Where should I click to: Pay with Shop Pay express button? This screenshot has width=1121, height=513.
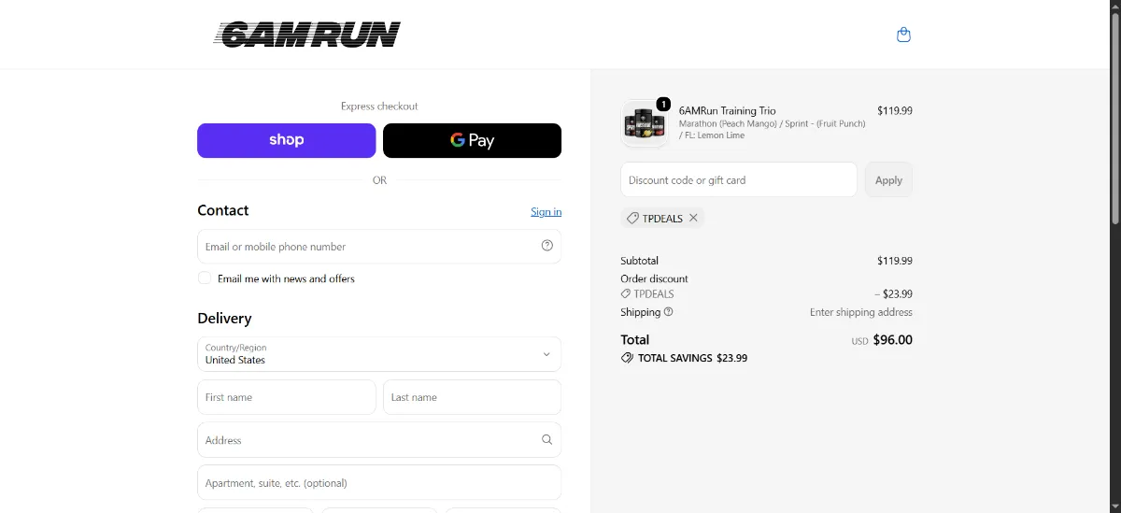286,140
